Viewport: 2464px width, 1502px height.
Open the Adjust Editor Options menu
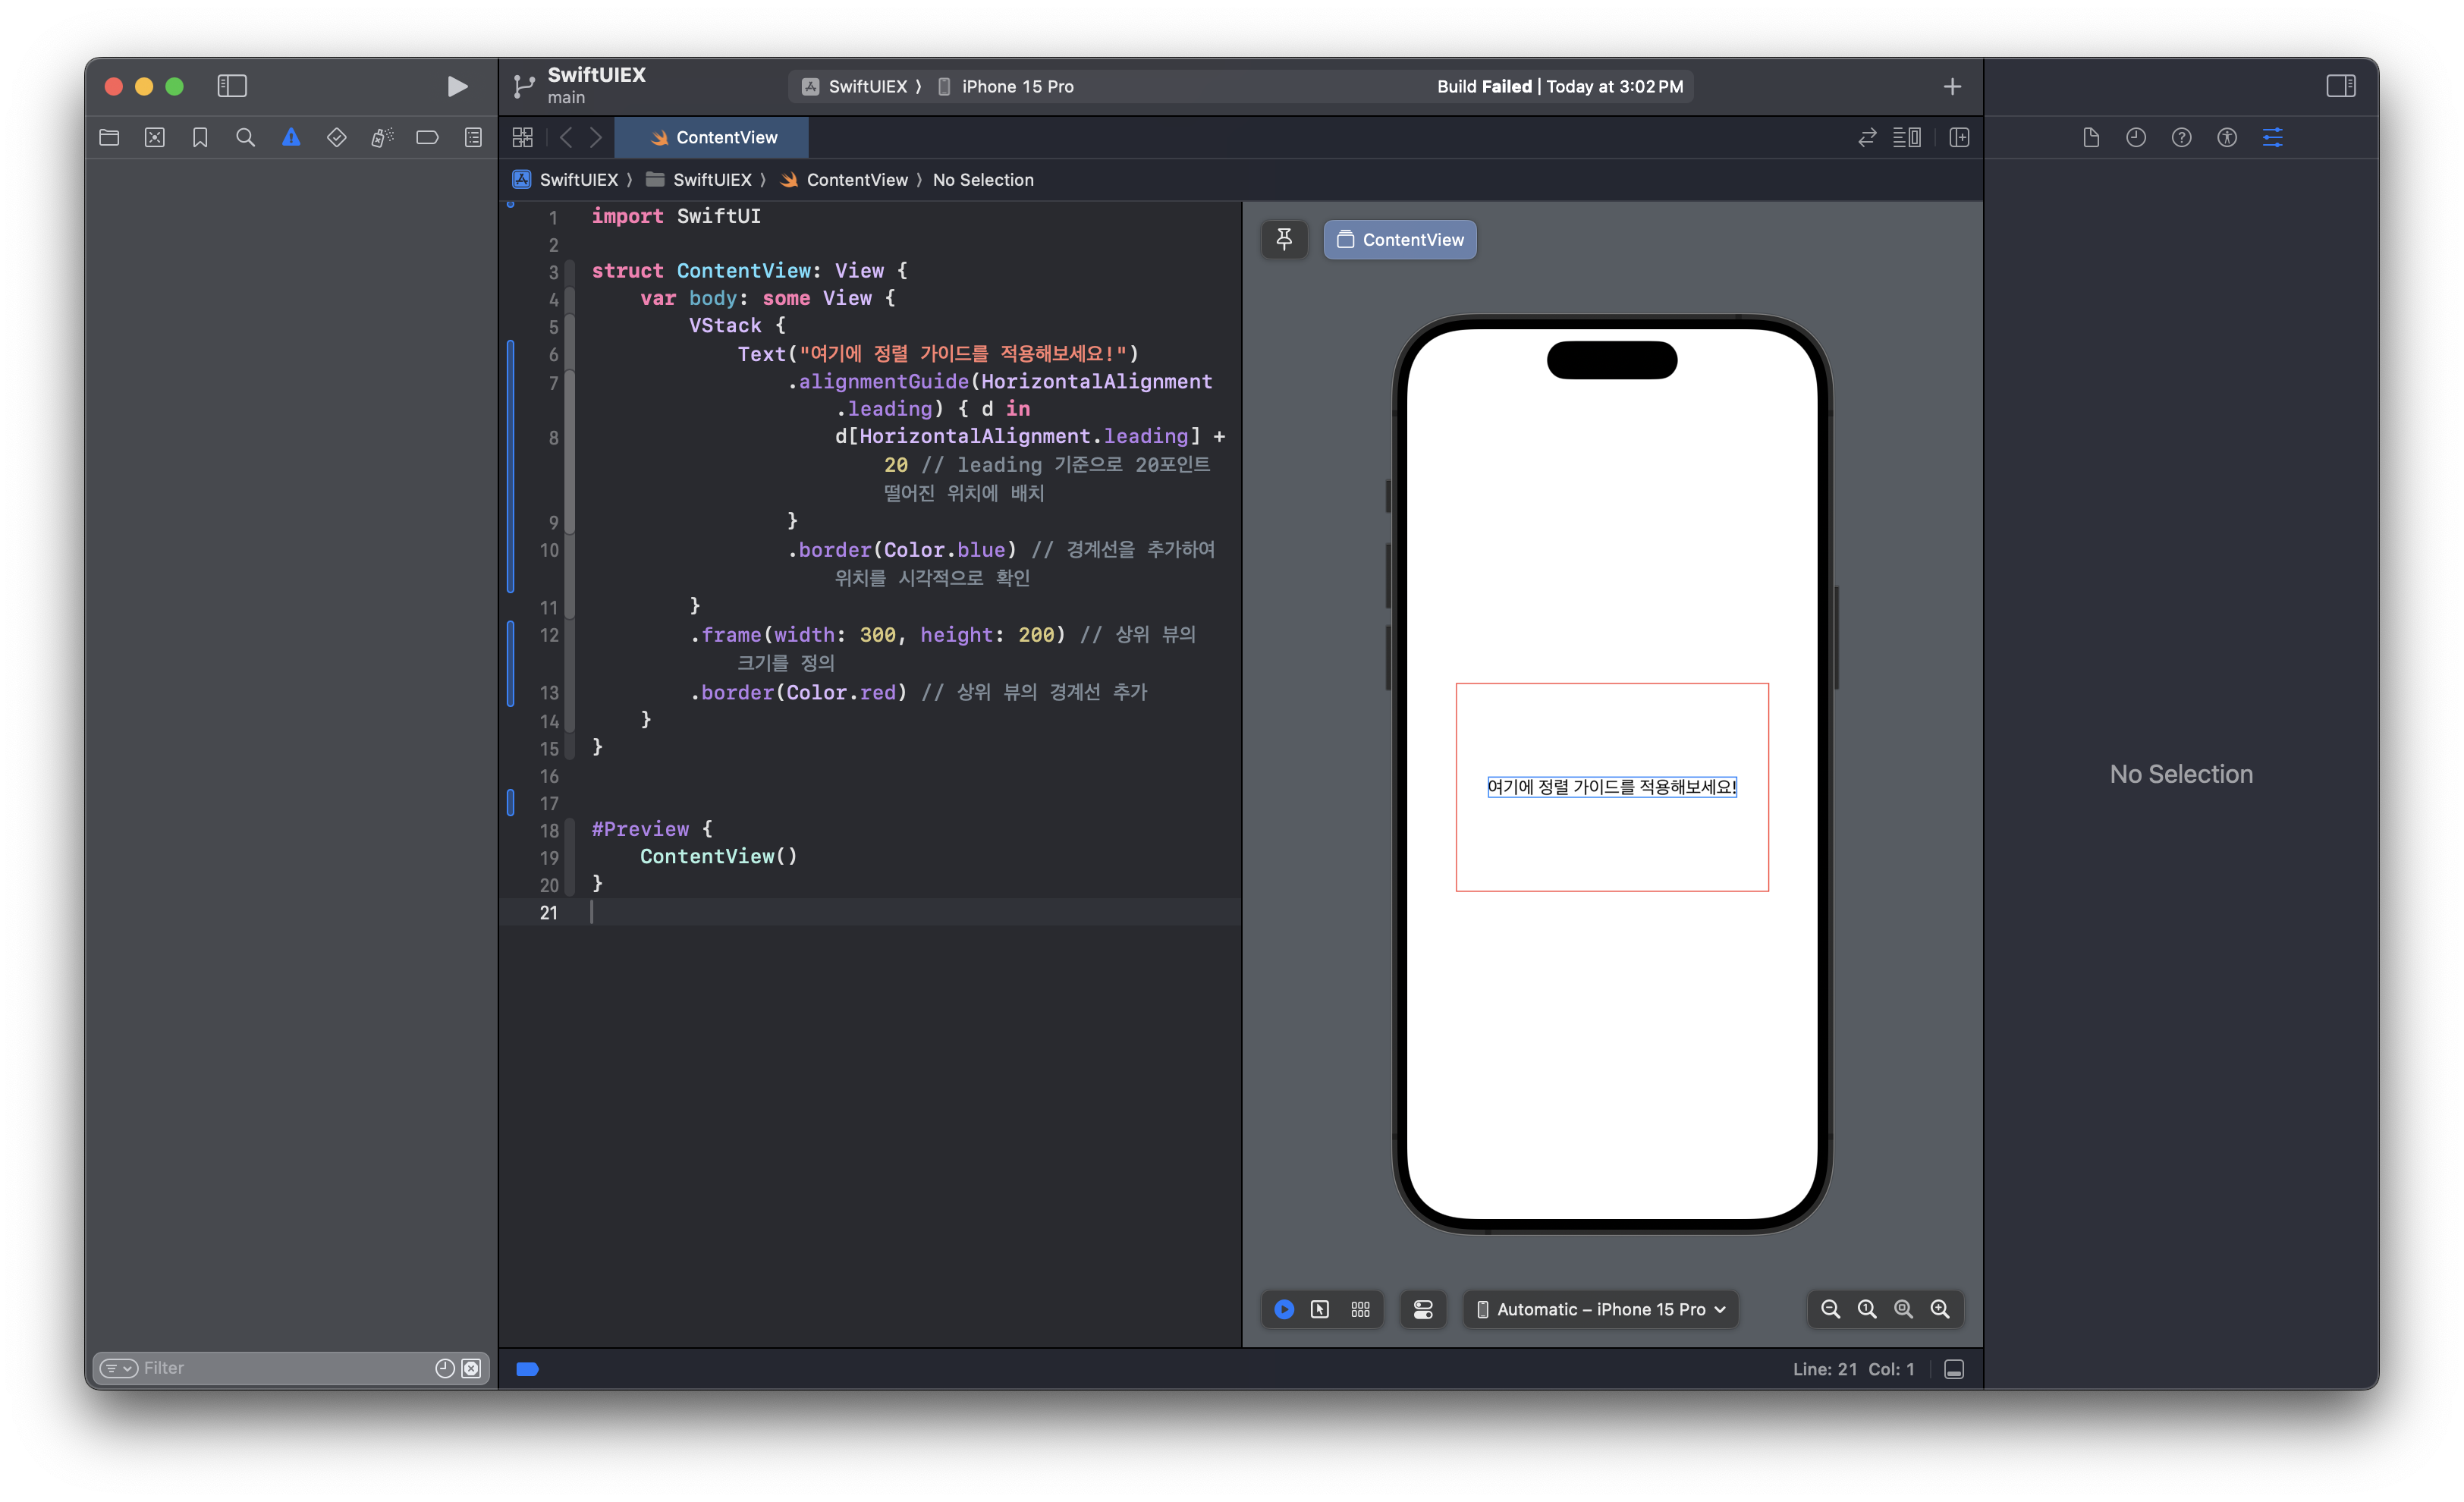[x=1906, y=138]
